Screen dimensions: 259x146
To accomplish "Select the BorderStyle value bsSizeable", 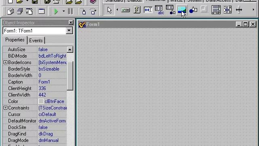I will coord(49,69).
